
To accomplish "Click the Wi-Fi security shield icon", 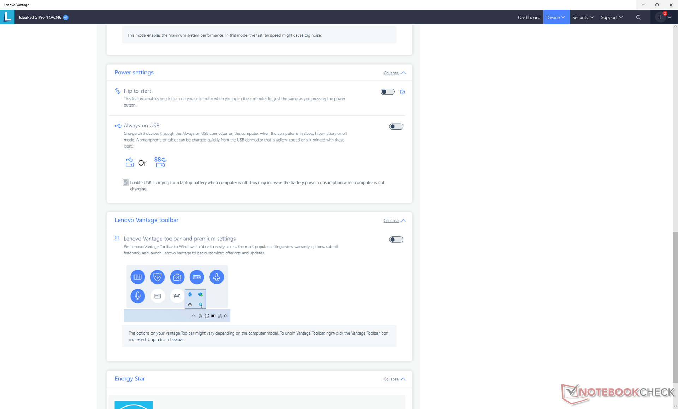I will point(157,277).
